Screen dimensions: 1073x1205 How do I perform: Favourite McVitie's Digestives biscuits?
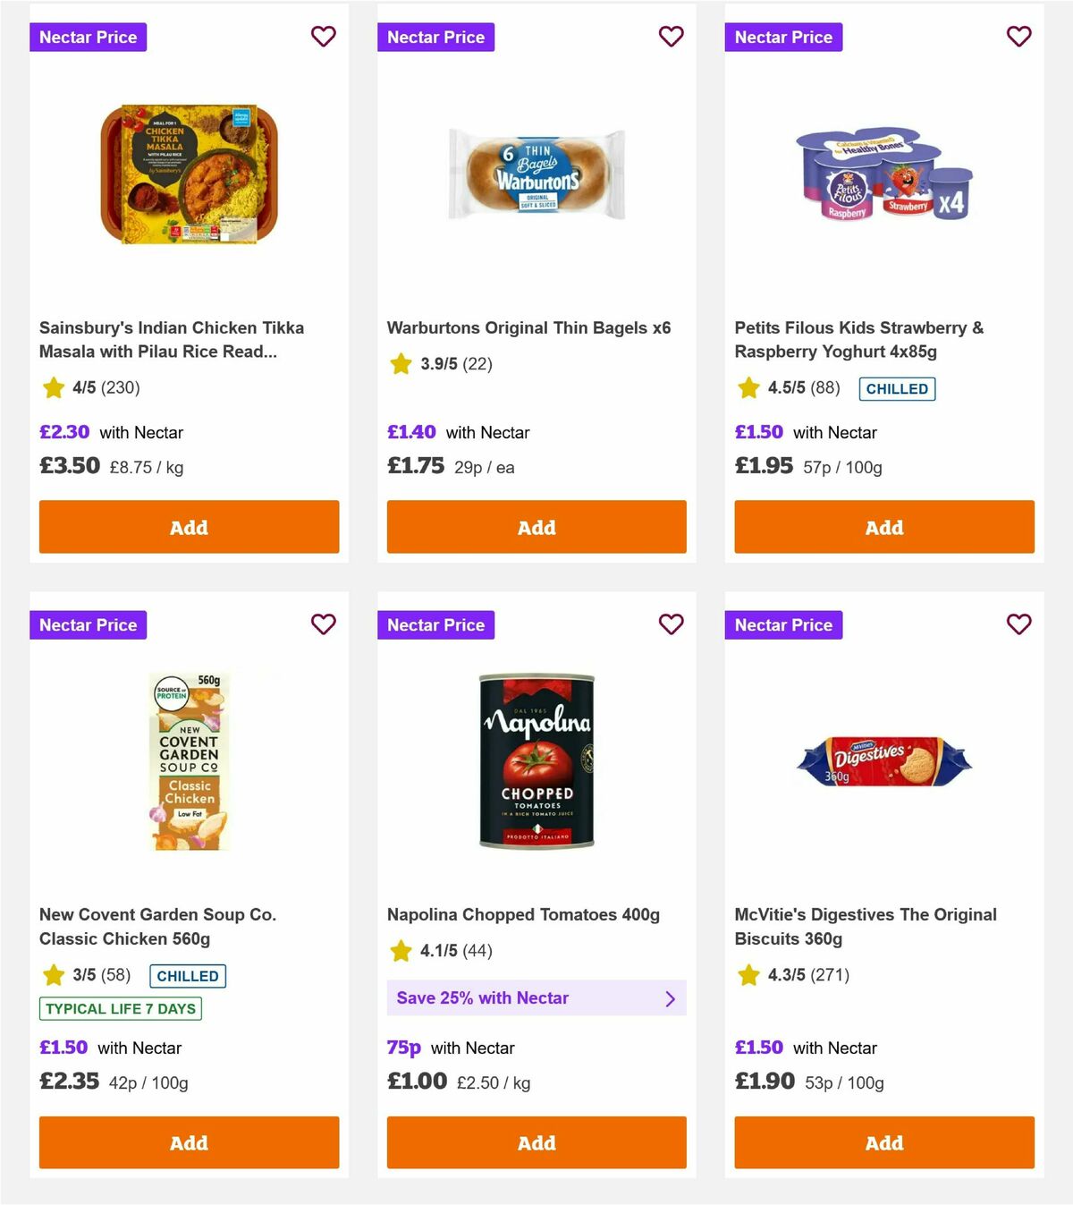pyautogui.click(x=1018, y=624)
